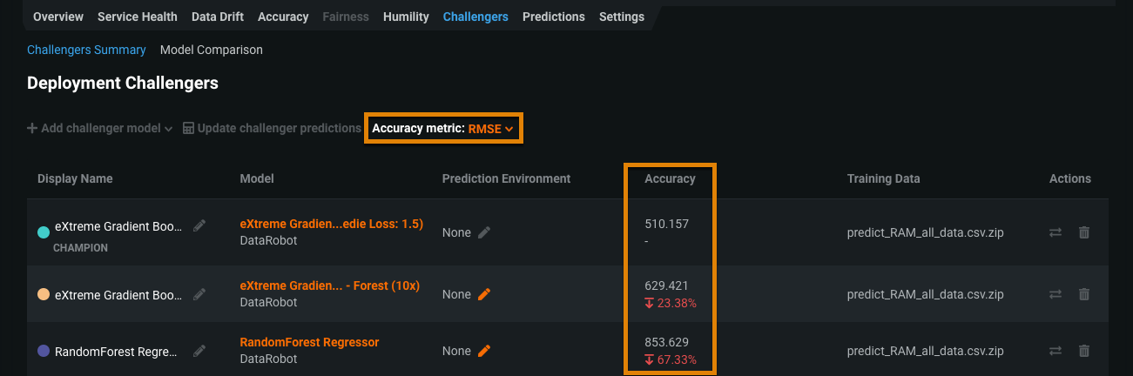Screen dimensions: 1133x376
Task: Go to the Service Health tab
Action: [x=137, y=17]
